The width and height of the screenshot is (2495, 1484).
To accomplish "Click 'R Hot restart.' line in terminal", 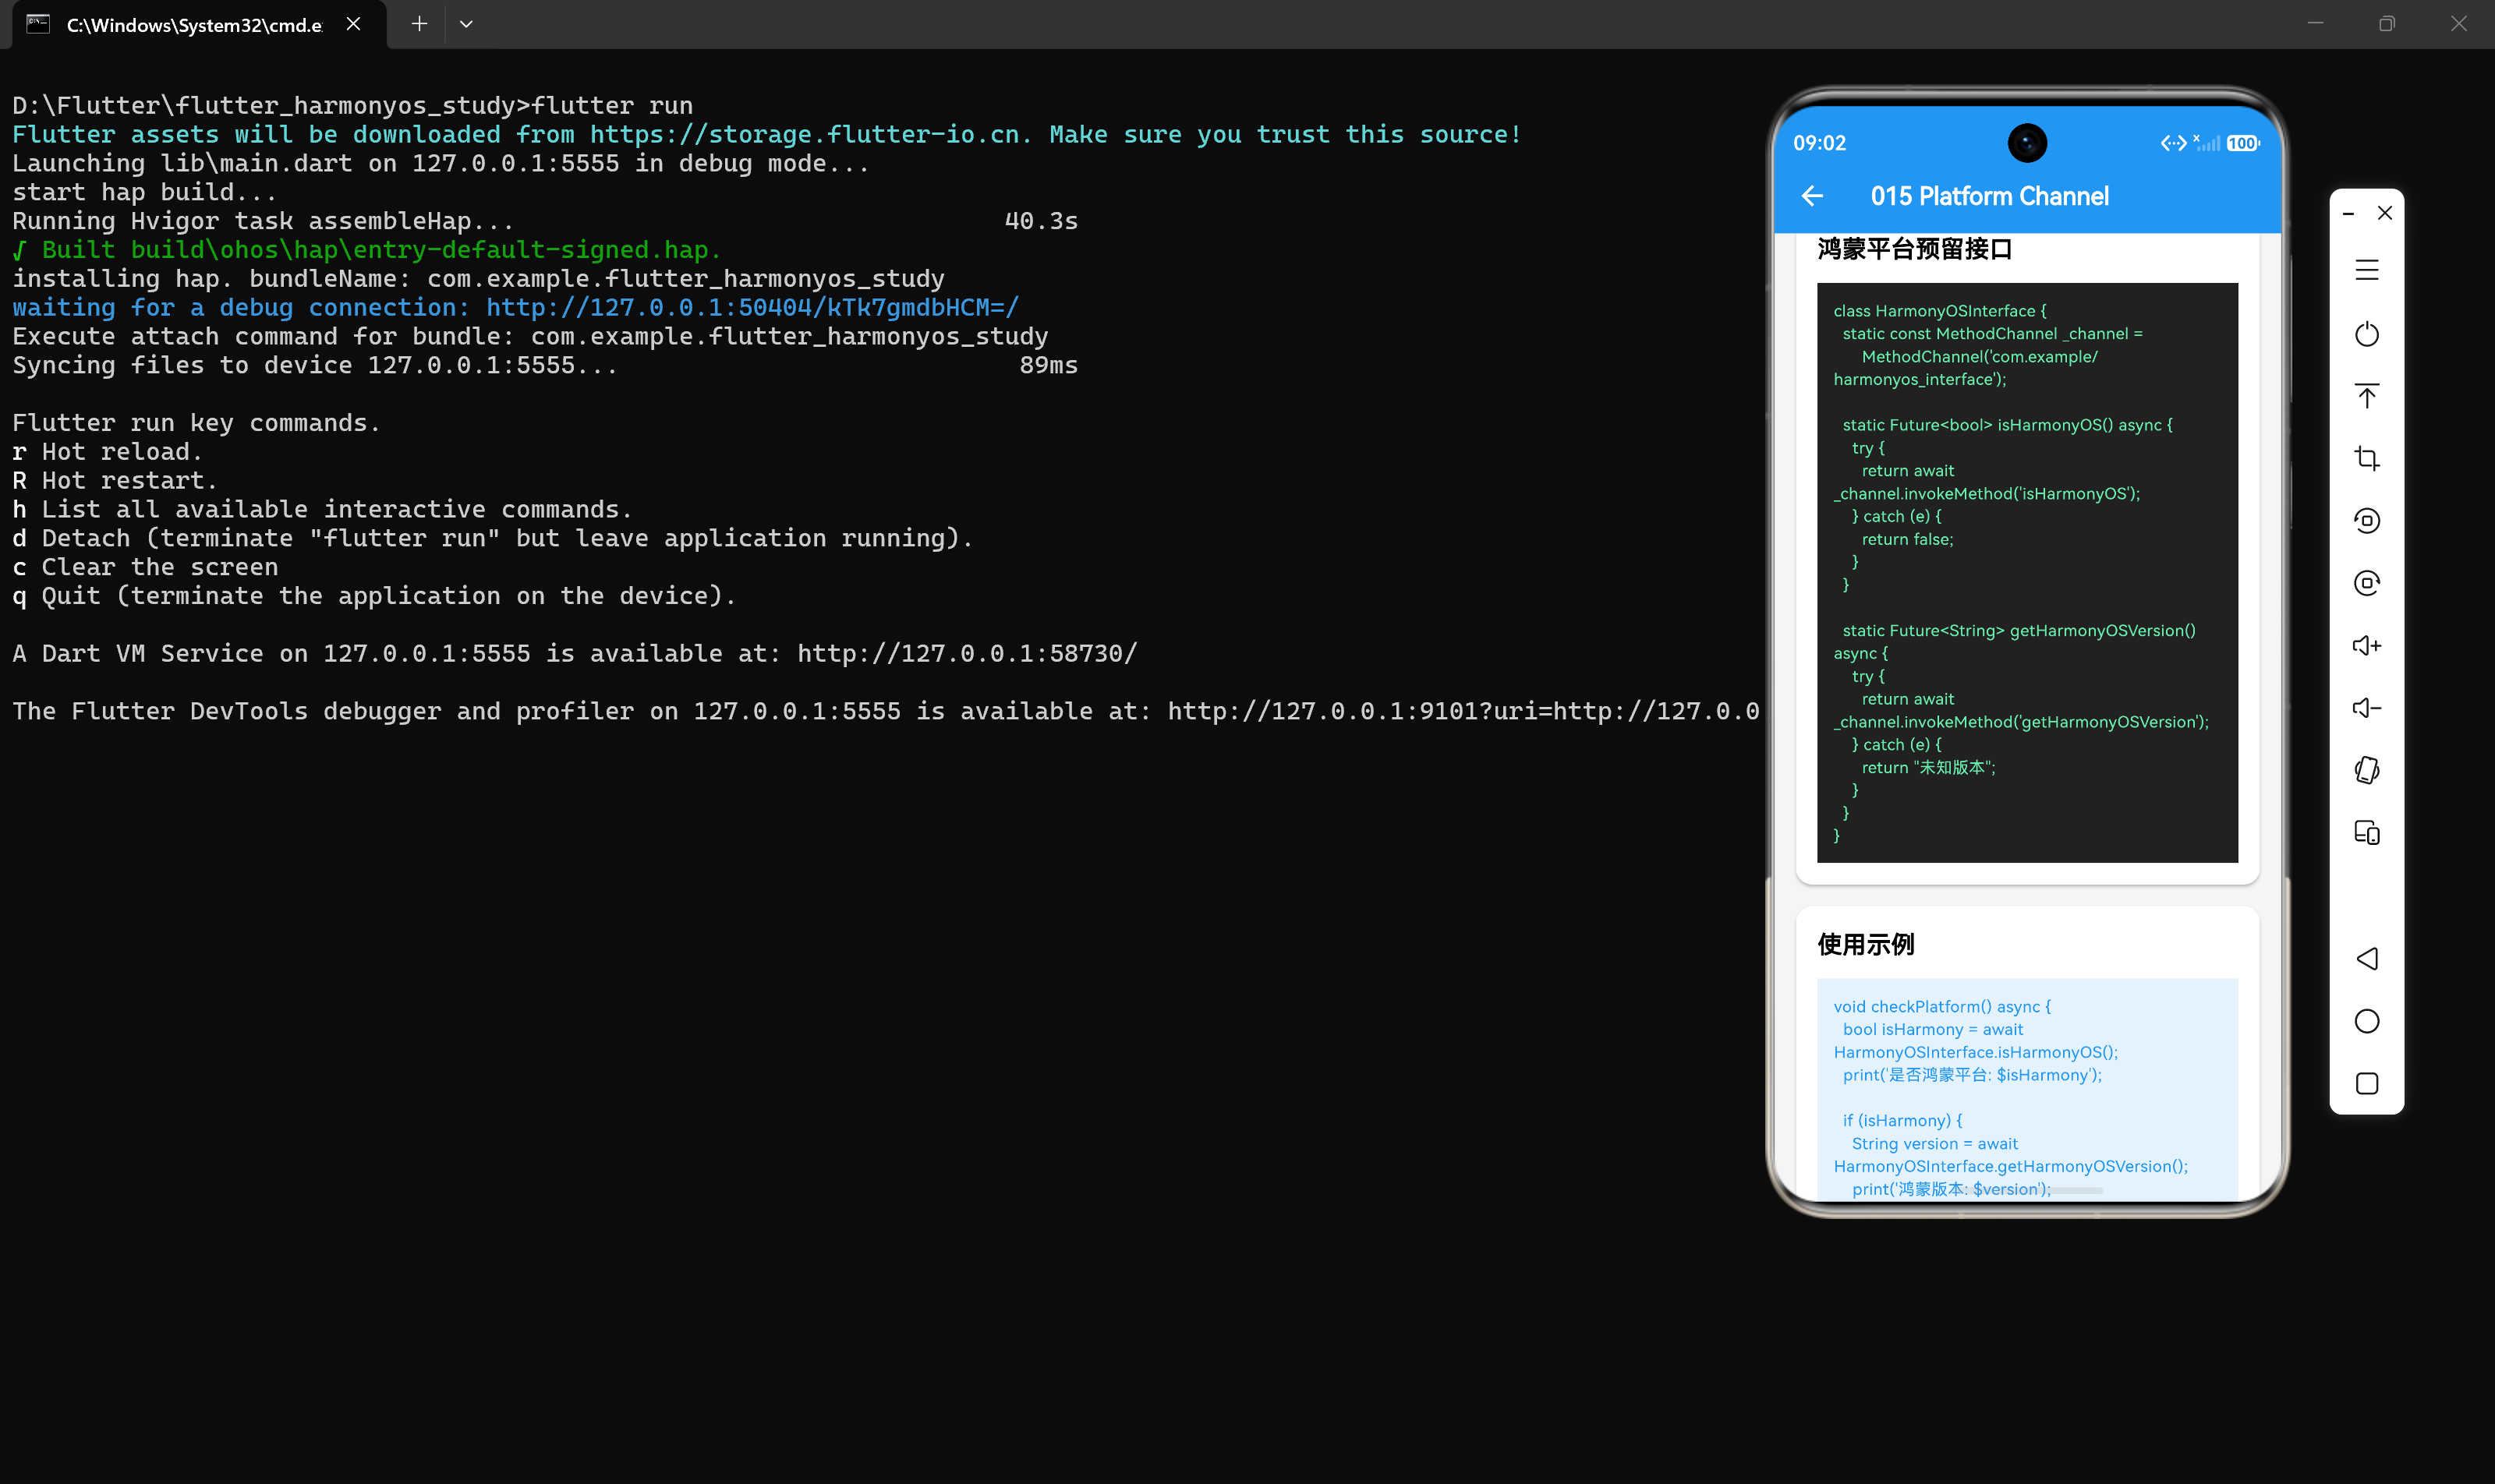I will point(115,480).
